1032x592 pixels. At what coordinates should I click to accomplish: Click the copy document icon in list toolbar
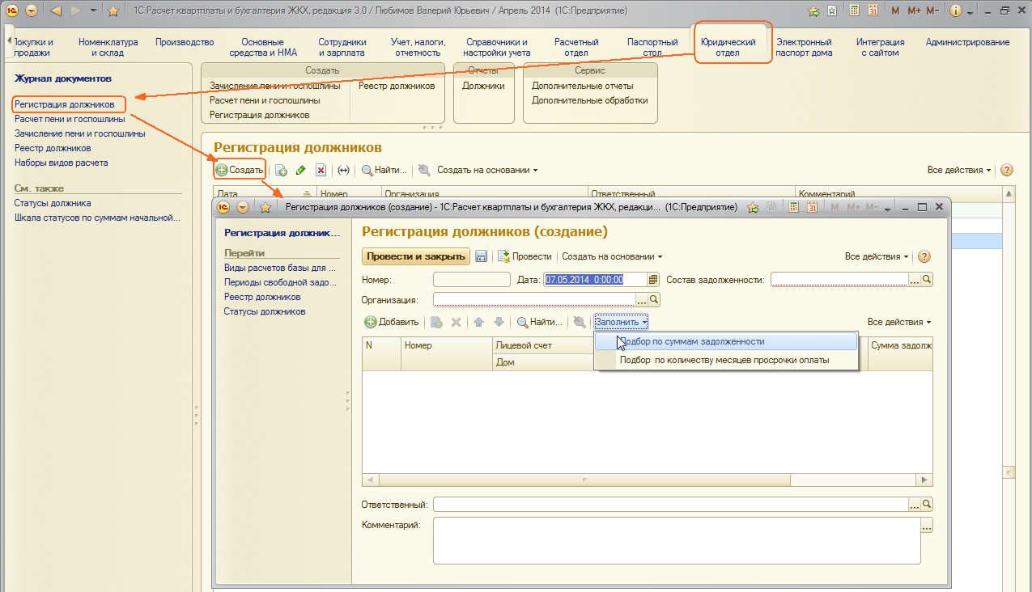(281, 171)
